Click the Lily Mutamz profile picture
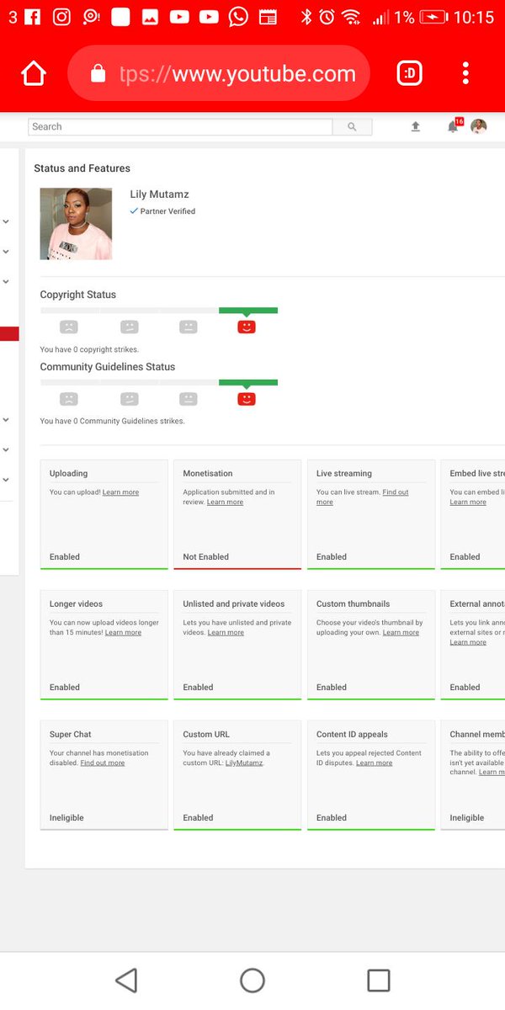This screenshot has height=1010, width=505. [76, 224]
